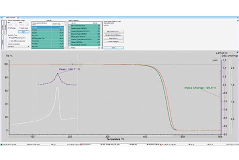Click the Apply button under temperature range

click(24, 32)
